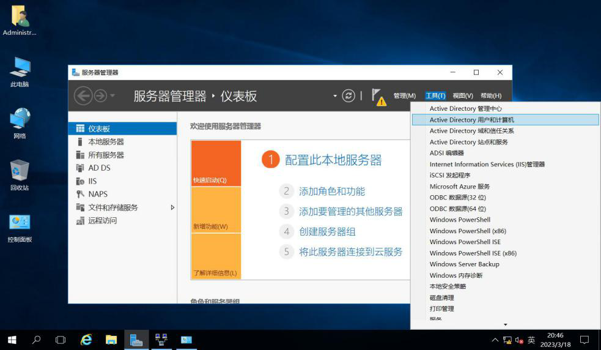Open the 管理(M) menu
601x350 pixels.
pyautogui.click(x=404, y=95)
